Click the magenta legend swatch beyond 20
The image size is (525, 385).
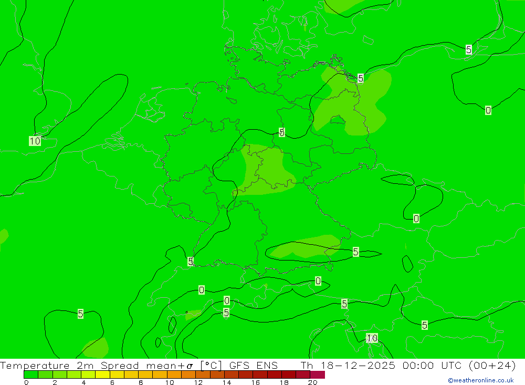tap(318, 374)
